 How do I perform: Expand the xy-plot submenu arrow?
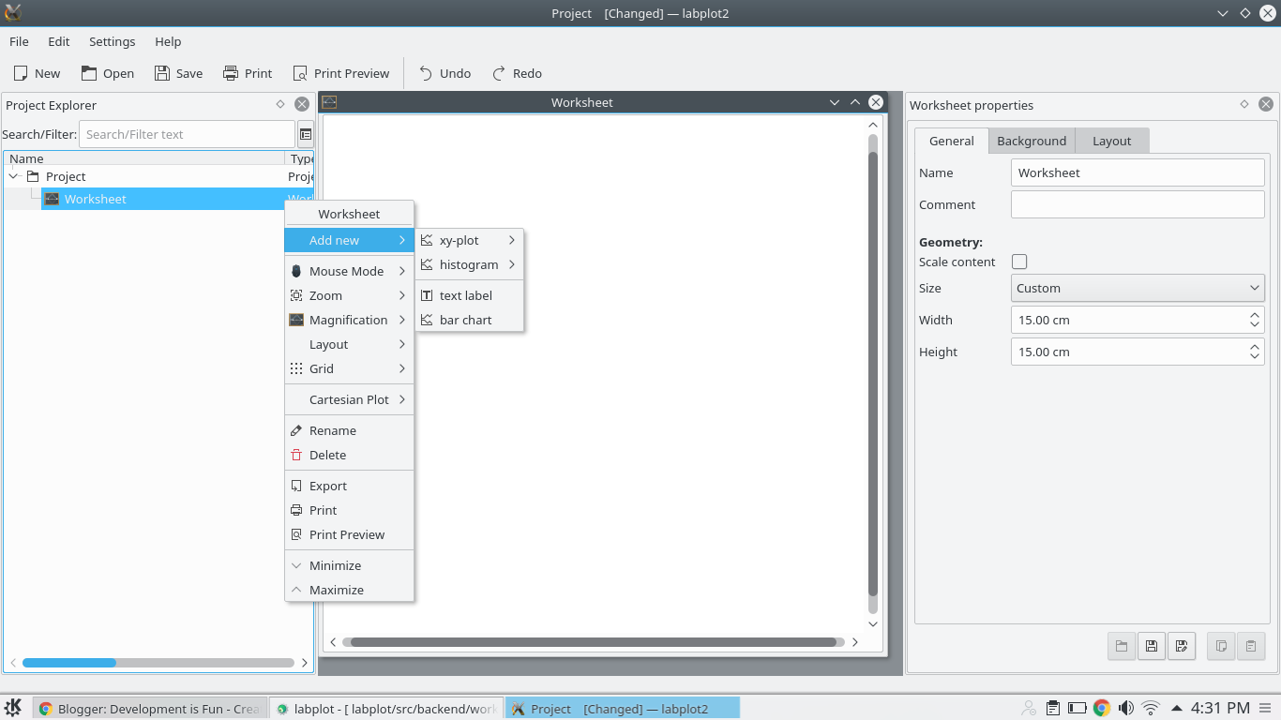(512, 240)
